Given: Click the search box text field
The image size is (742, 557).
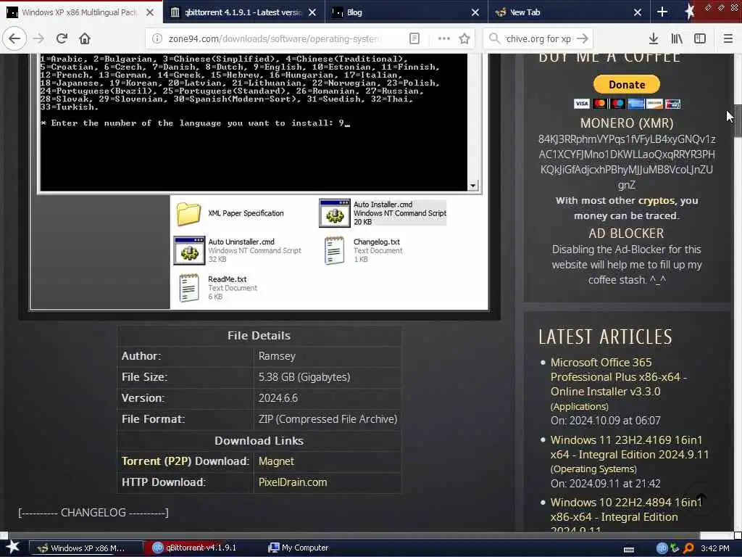Looking at the screenshot, I should click(538, 39).
